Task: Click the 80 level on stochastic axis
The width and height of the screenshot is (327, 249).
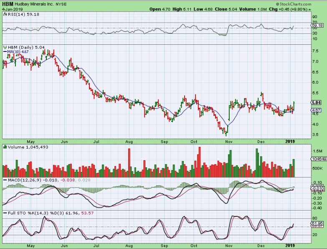Action: coord(315,218)
